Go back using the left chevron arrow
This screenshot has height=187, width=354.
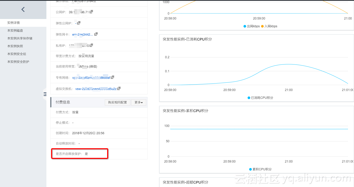pos(23,10)
